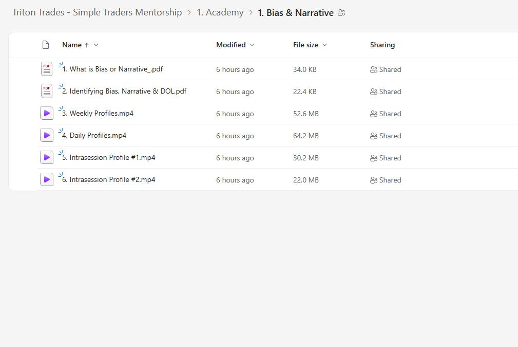Navigate to 1. Academy in the breadcrumb

click(x=220, y=12)
